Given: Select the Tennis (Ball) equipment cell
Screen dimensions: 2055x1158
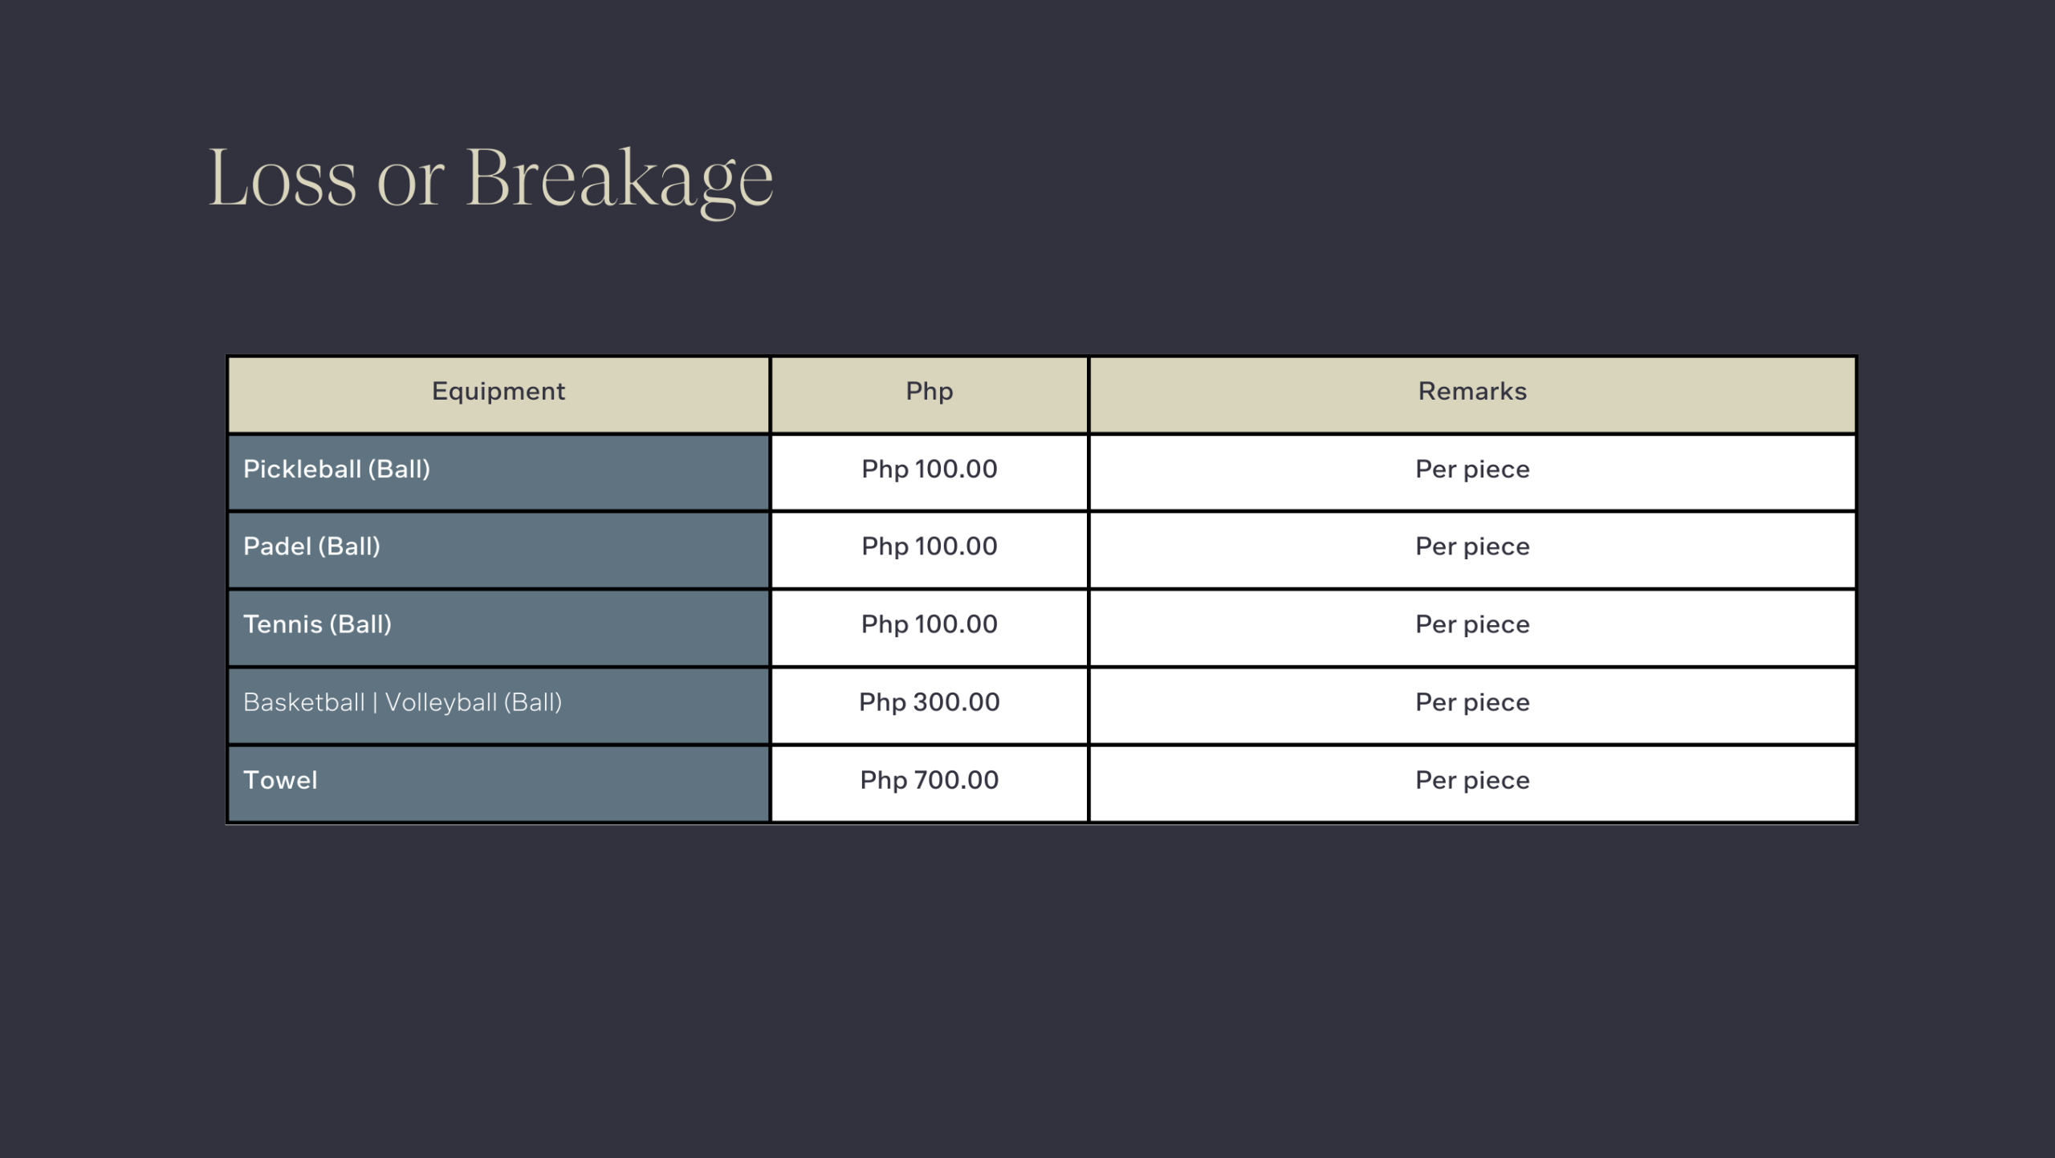Looking at the screenshot, I should click(x=317, y=624).
